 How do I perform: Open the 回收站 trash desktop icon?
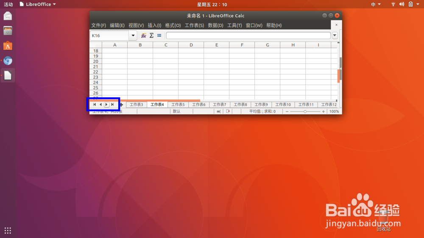(383, 221)
